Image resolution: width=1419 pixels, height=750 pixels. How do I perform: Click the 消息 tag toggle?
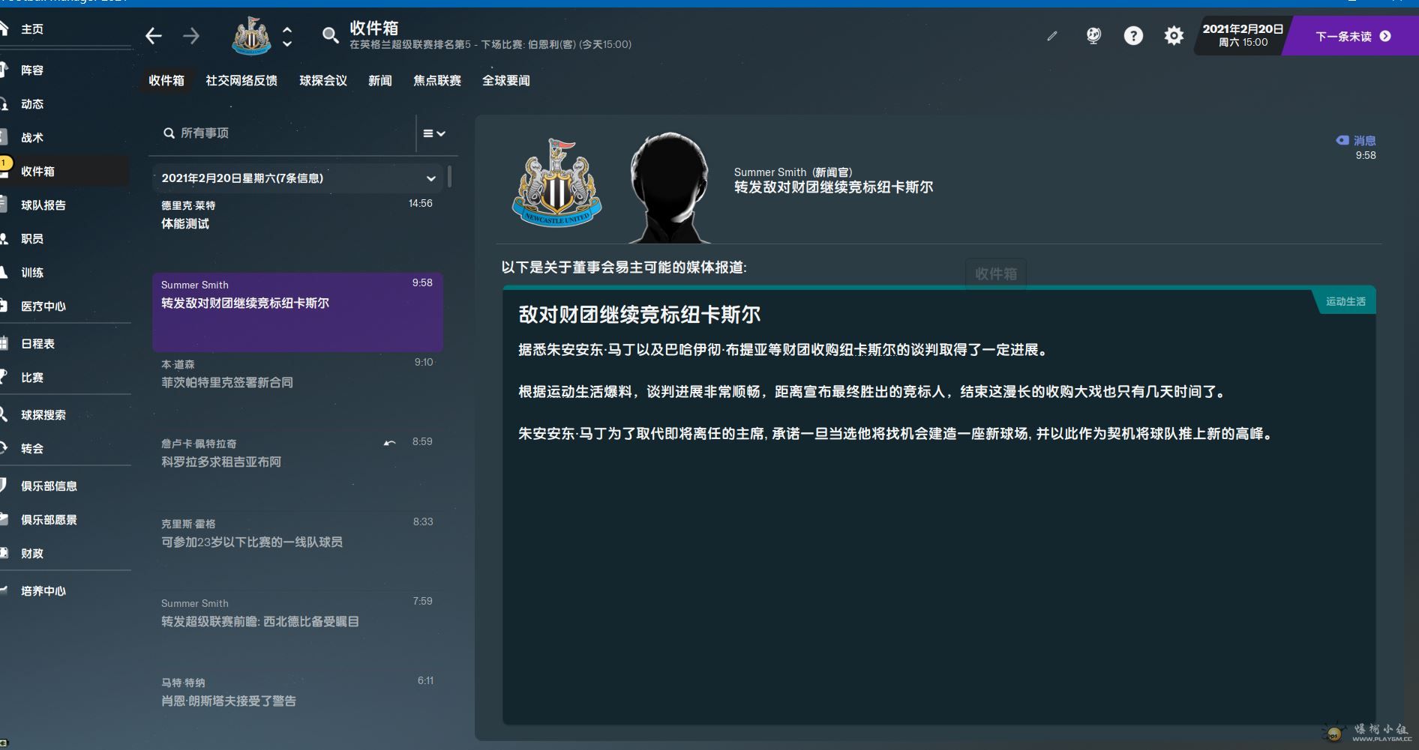click(1356, 140)
